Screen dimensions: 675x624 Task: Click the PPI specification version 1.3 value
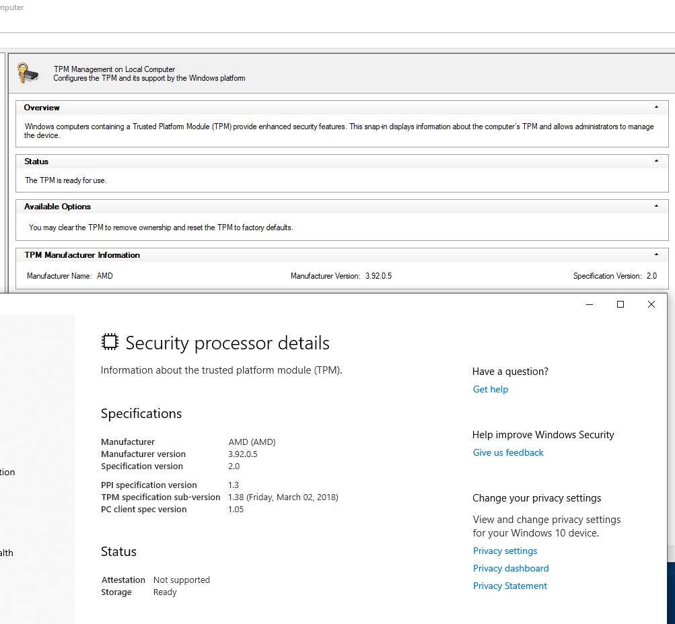(x=234, y=485)
